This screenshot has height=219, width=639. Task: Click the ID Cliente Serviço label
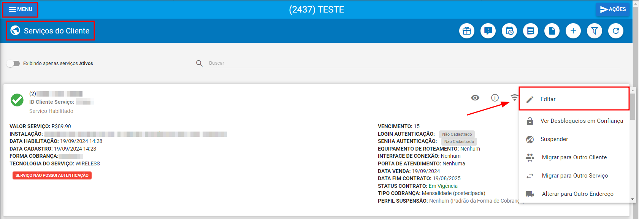click(x=52, y=102)
